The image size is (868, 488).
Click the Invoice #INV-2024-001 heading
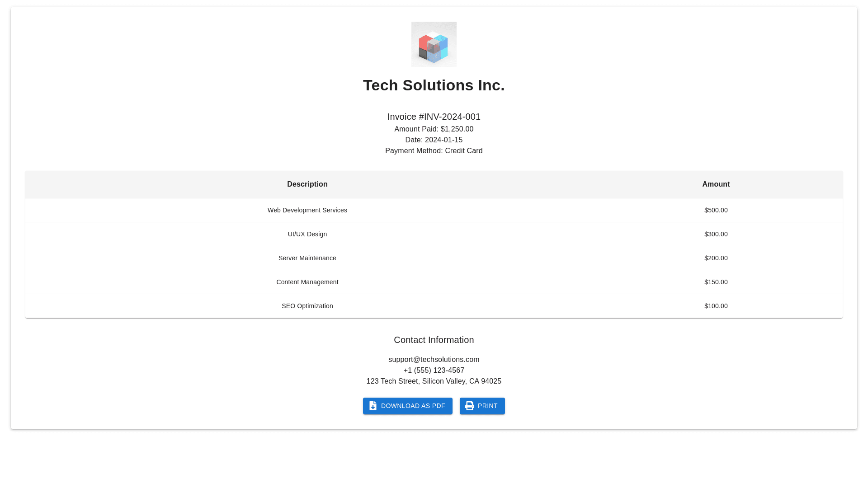click(434, 117)
